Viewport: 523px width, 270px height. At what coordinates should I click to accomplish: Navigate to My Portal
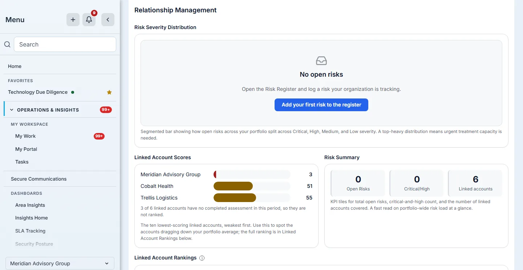point(26,149)
